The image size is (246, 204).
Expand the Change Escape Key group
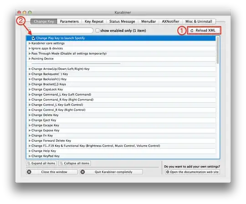click(30, 125)
